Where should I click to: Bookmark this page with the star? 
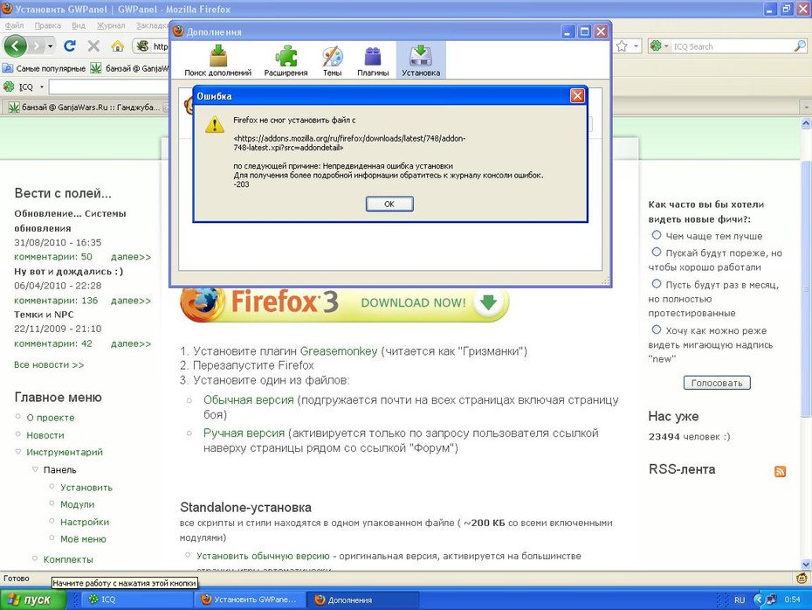[622, 46]
